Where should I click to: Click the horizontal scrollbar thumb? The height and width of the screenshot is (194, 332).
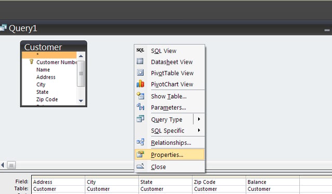click(x=11, y=165)
